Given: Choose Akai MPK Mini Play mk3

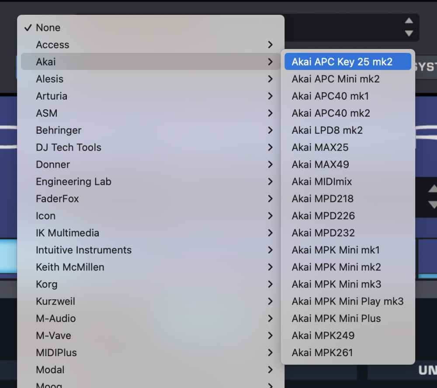Looking at the screenshot, I should pos(348,301).
